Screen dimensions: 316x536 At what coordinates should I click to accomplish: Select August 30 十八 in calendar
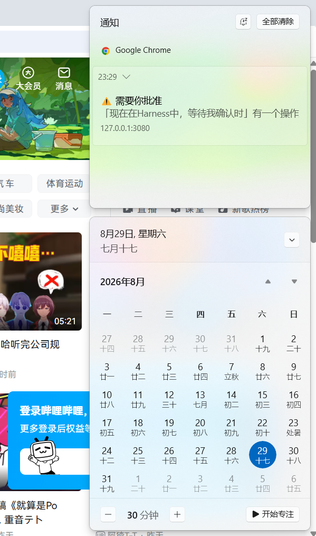tap(293, 455)
